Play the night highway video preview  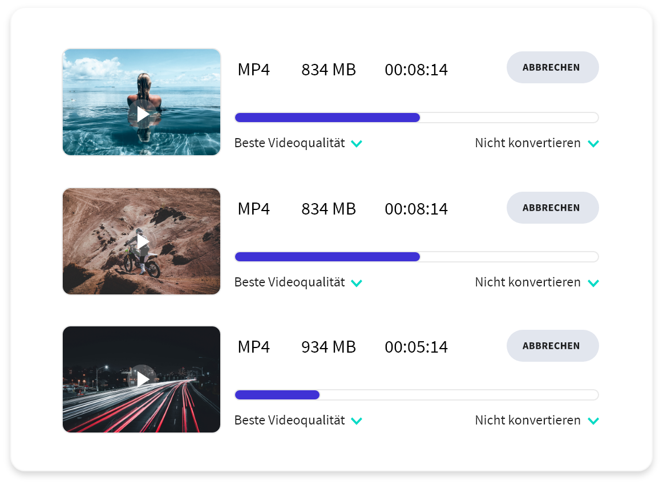(x=143, y=379)
